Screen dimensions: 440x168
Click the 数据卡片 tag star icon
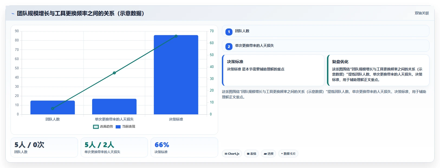[282, 154]
